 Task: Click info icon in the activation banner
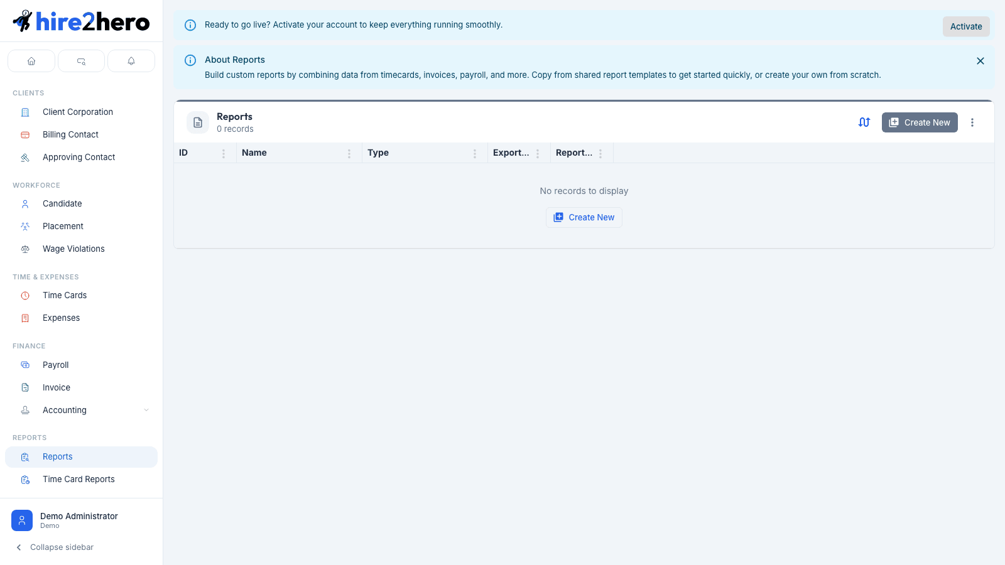click(x=190, y=25)
